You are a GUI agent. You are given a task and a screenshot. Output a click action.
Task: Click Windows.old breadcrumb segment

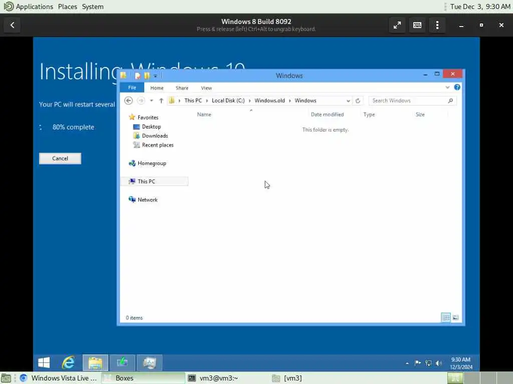point(270,100)
